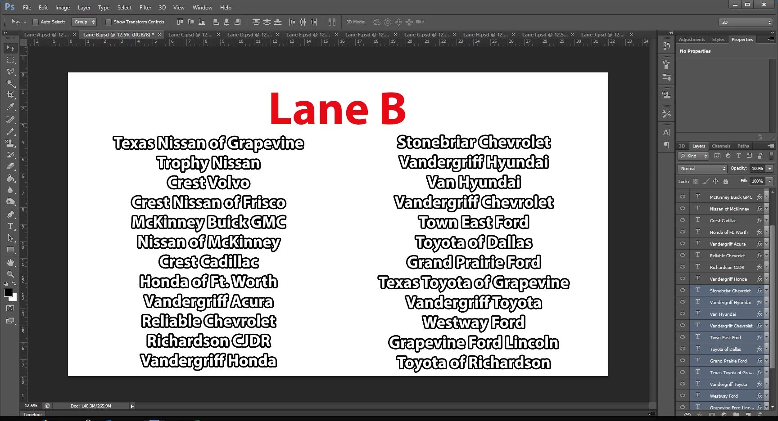The image size is (778, 421).
Task: Enable the Auto-Select checkbox
Action: click(36, 22)
